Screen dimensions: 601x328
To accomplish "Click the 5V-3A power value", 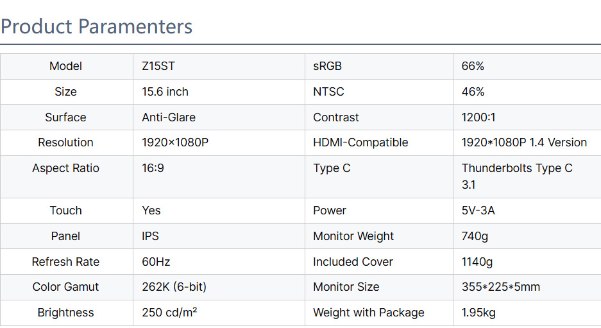I will (478, 211).
